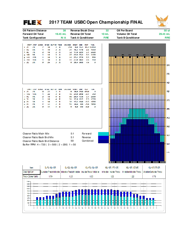
Task: Select the Oil Pattern Distance value 38
Action: [x=64, y=31]
